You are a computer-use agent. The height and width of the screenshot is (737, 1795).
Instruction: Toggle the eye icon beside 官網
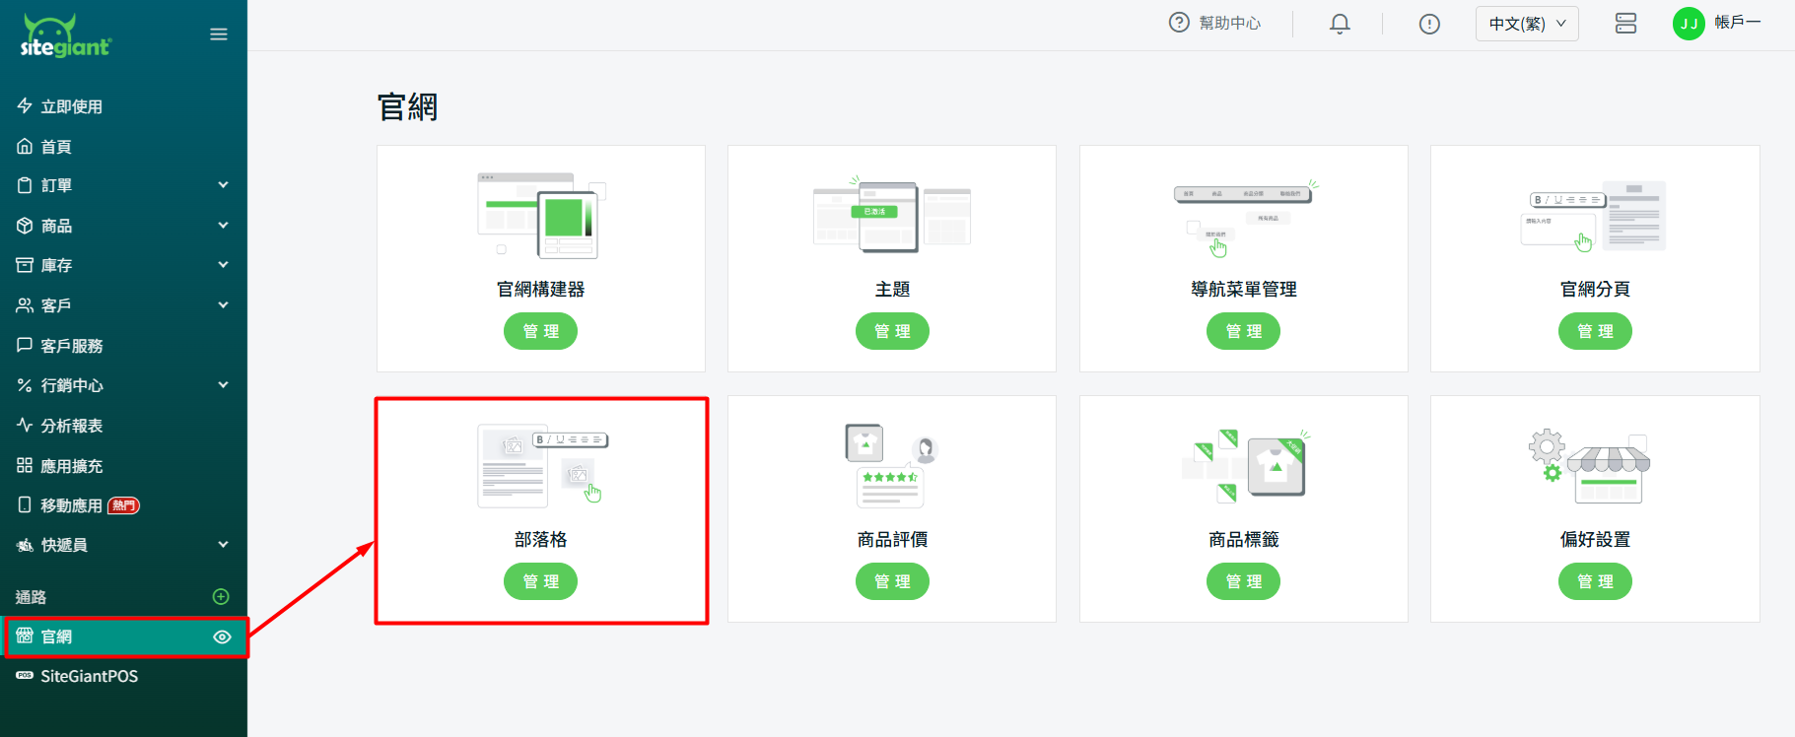click(x=222, y=636)
